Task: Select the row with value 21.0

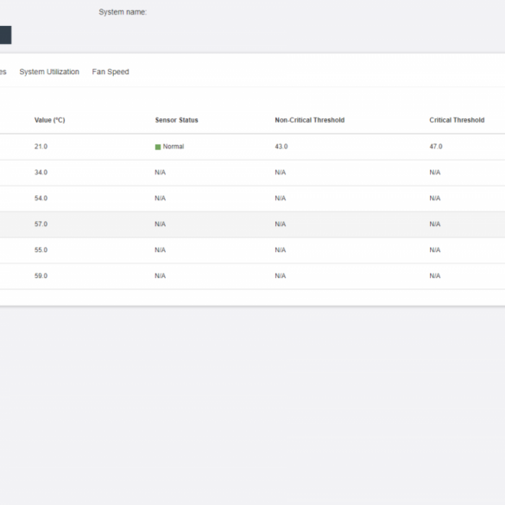Action: pyautogui.click(x=252, y=147)
